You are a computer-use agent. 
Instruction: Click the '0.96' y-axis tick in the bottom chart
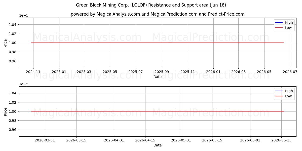click(x=13, y=130)
